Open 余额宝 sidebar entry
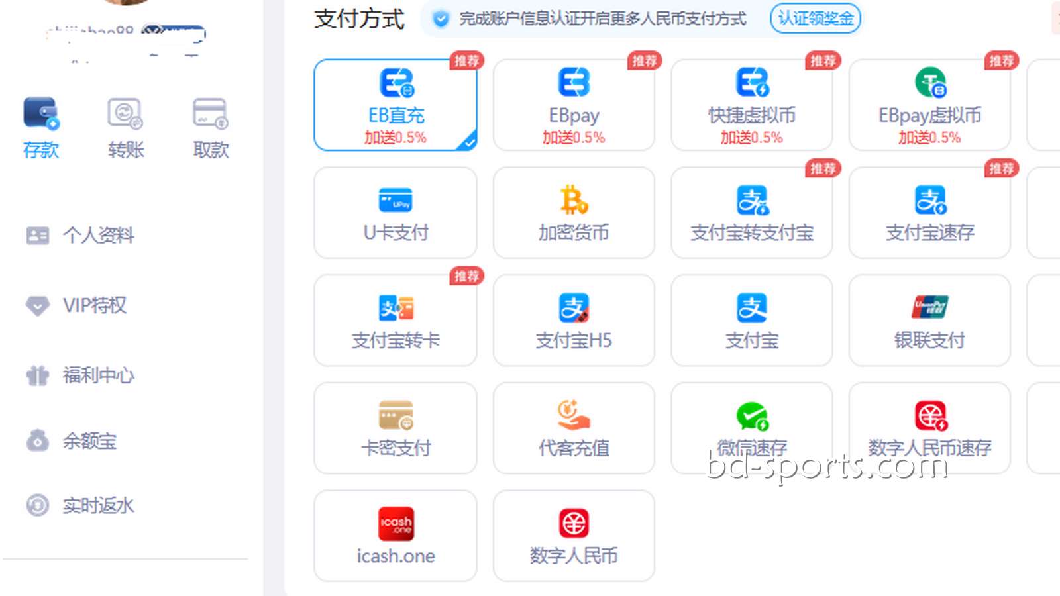1060x596 pixels. click(71, 440)
